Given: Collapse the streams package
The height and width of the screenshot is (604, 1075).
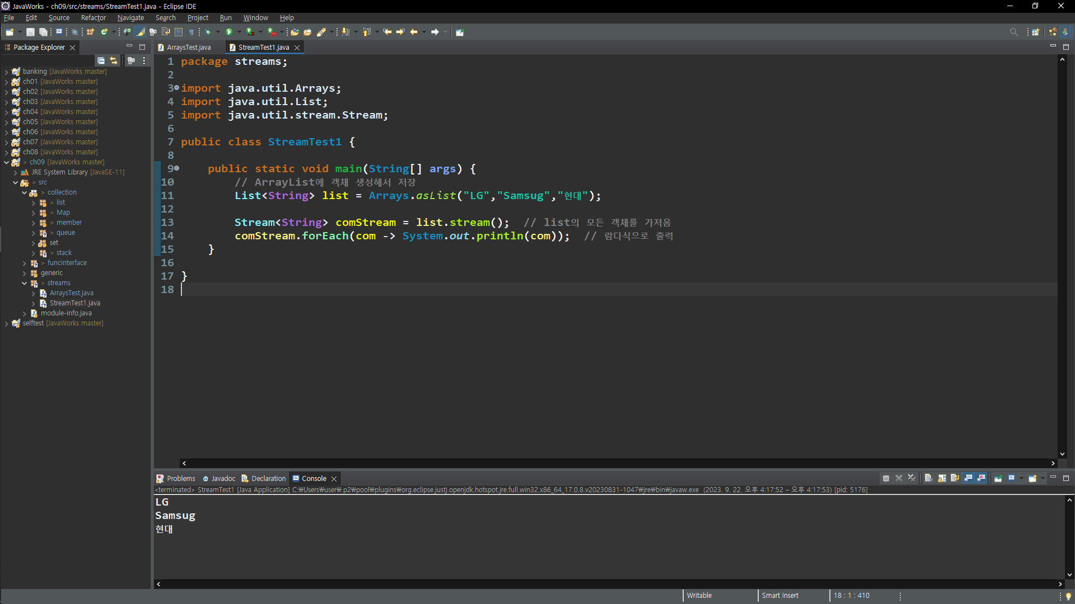Looking at the screenshot, I should [x=24, y=283].
